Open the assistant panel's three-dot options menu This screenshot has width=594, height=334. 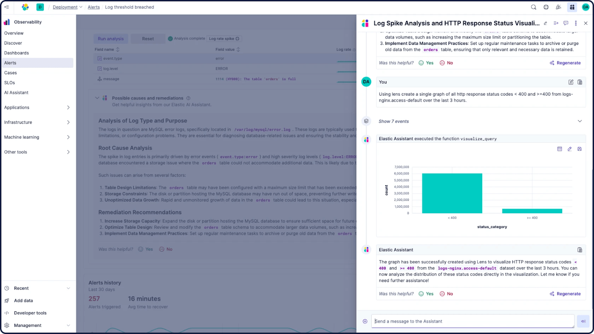(576, 23)
